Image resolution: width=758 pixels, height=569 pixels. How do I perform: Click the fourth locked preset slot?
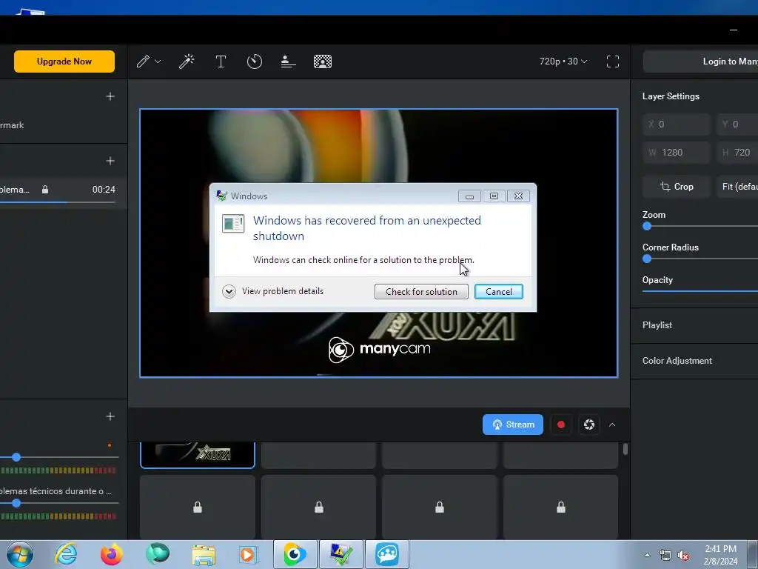pos(561,507)
